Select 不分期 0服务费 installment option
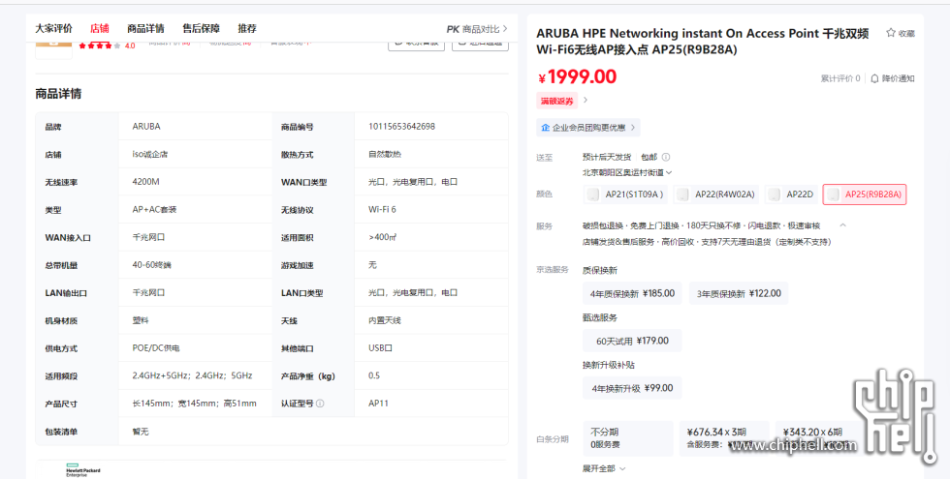This screenshot has height=479, width=950. (628, 438)
